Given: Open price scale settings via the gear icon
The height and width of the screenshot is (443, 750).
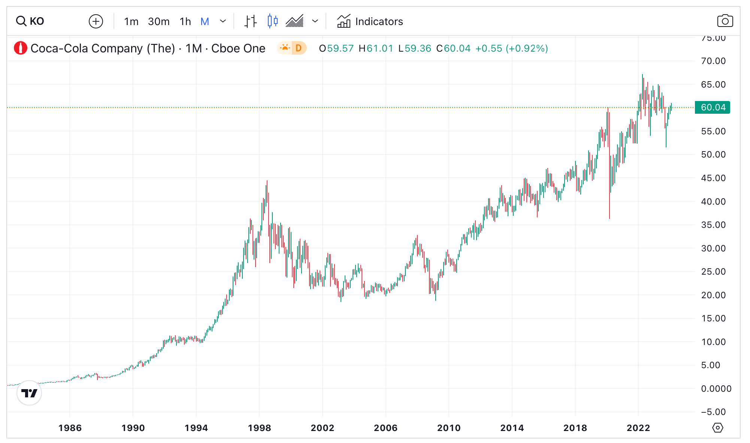Looking at the screenshot, I should pos(717,427).
